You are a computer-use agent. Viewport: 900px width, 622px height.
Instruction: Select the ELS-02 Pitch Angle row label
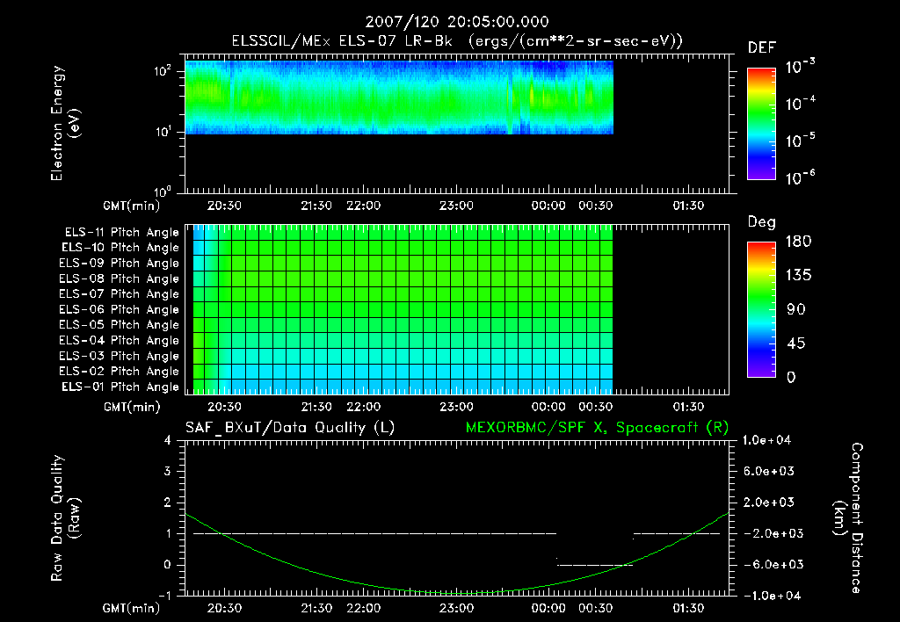(x=120, y=372)
